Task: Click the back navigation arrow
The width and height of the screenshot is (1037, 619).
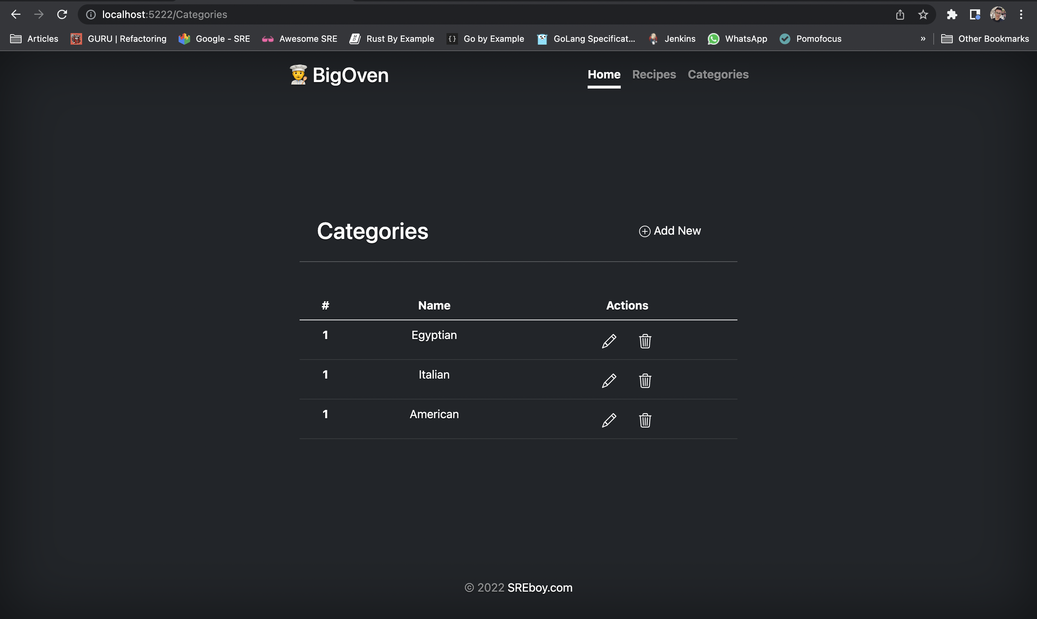Action: pos(15,14)
